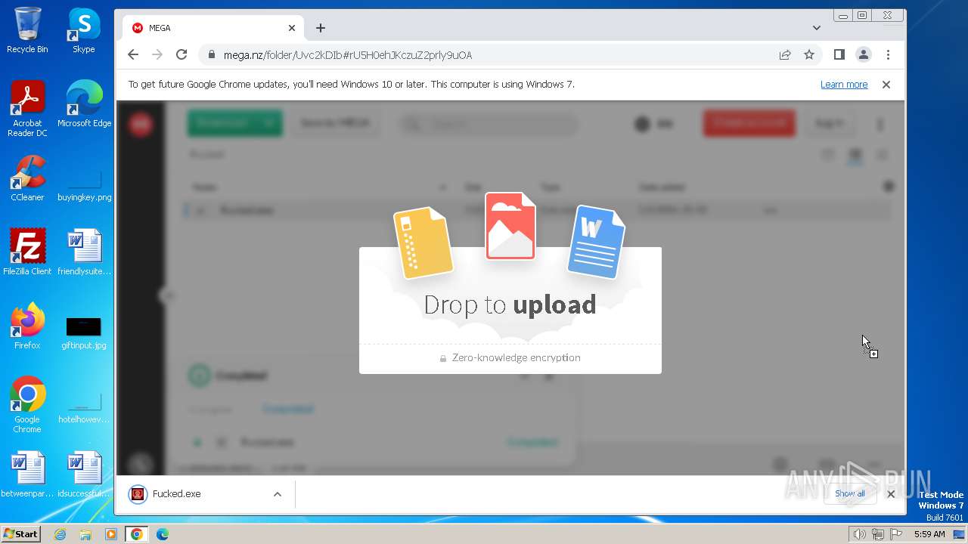Viewport: 968px width, 544px height.
Task: Open the network status tray icon
Action: point(877,534)
